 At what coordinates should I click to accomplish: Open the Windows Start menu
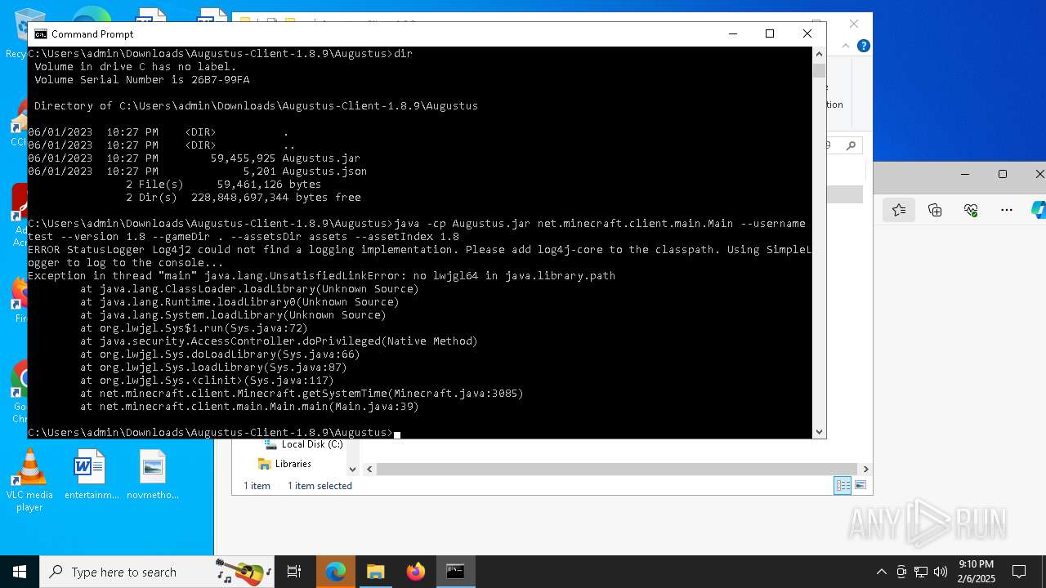point(20,572)
